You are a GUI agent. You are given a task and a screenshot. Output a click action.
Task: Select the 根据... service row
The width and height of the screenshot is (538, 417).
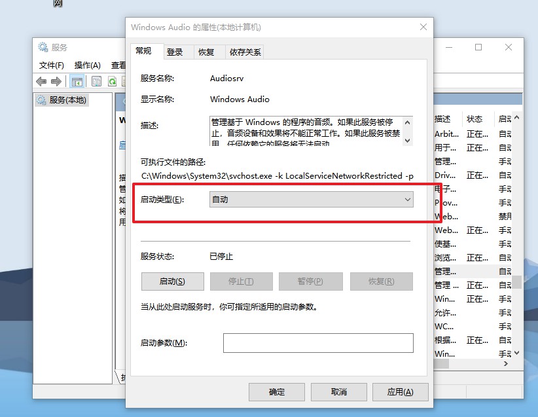point(473,340)
